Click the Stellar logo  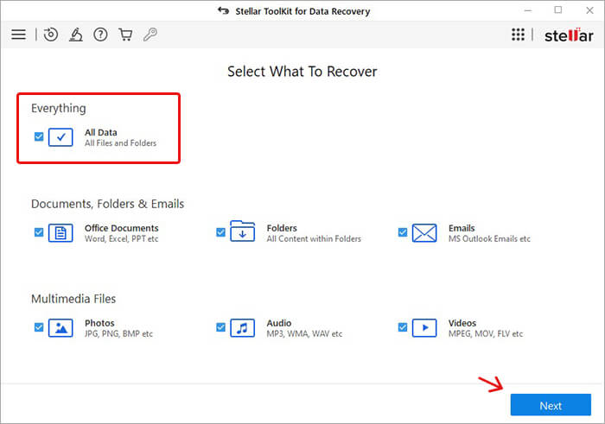(569, 35)
